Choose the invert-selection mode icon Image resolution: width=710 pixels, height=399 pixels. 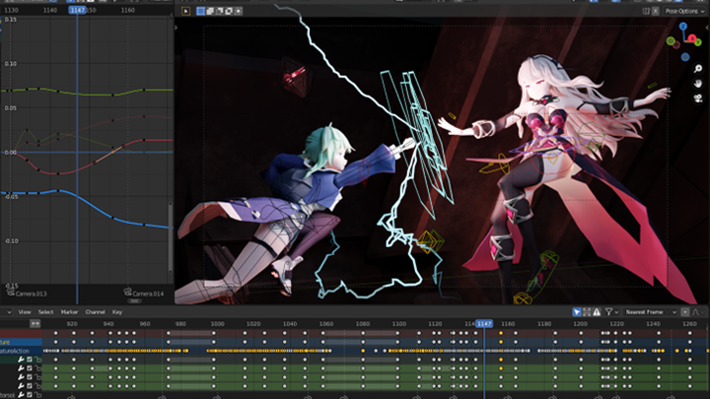[229, 11]
